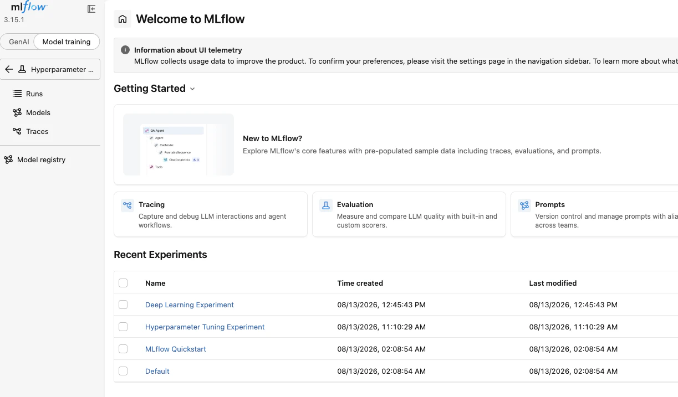Click the New to MLflow demo card
This screenshot has height=397, width=678.
tap(396, 145)
